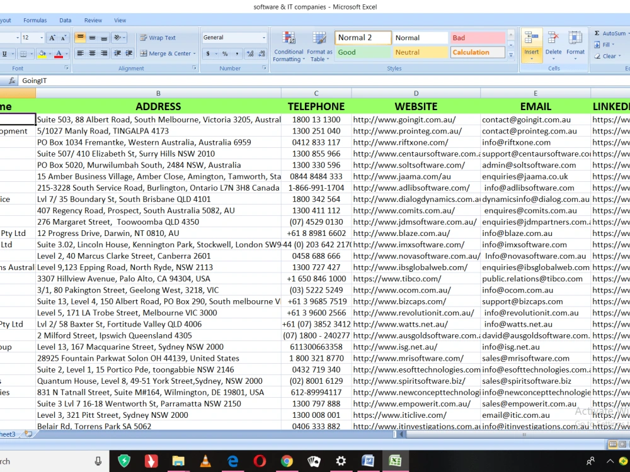Image resolution: width=630 pixels, height=472 pixels.
Task: Increase decimal places
Action: 250,53
